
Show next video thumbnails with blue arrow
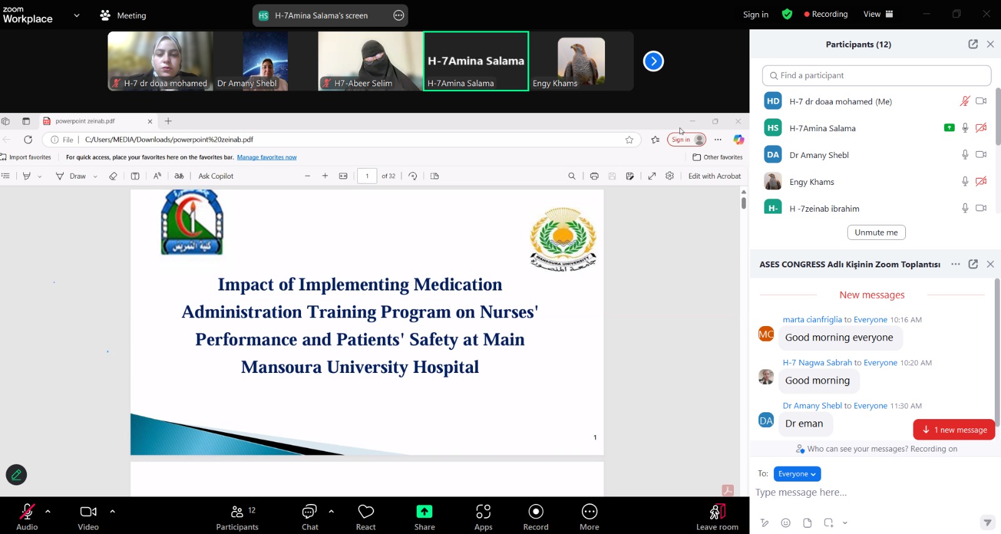pos(653,61)
